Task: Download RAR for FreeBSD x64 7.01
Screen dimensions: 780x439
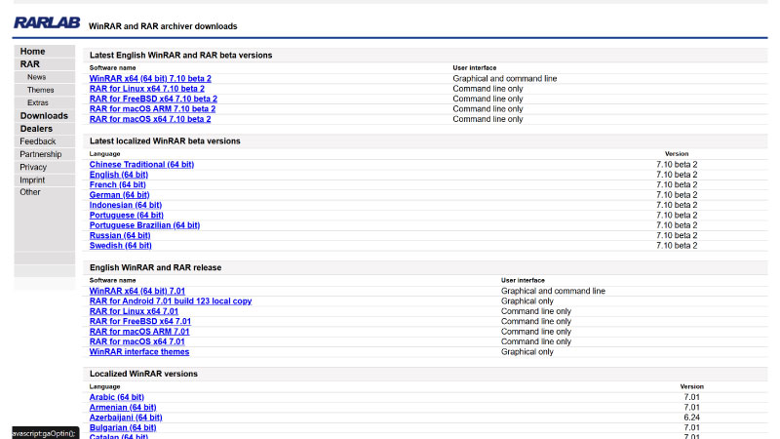Action: tap(140, 322)
